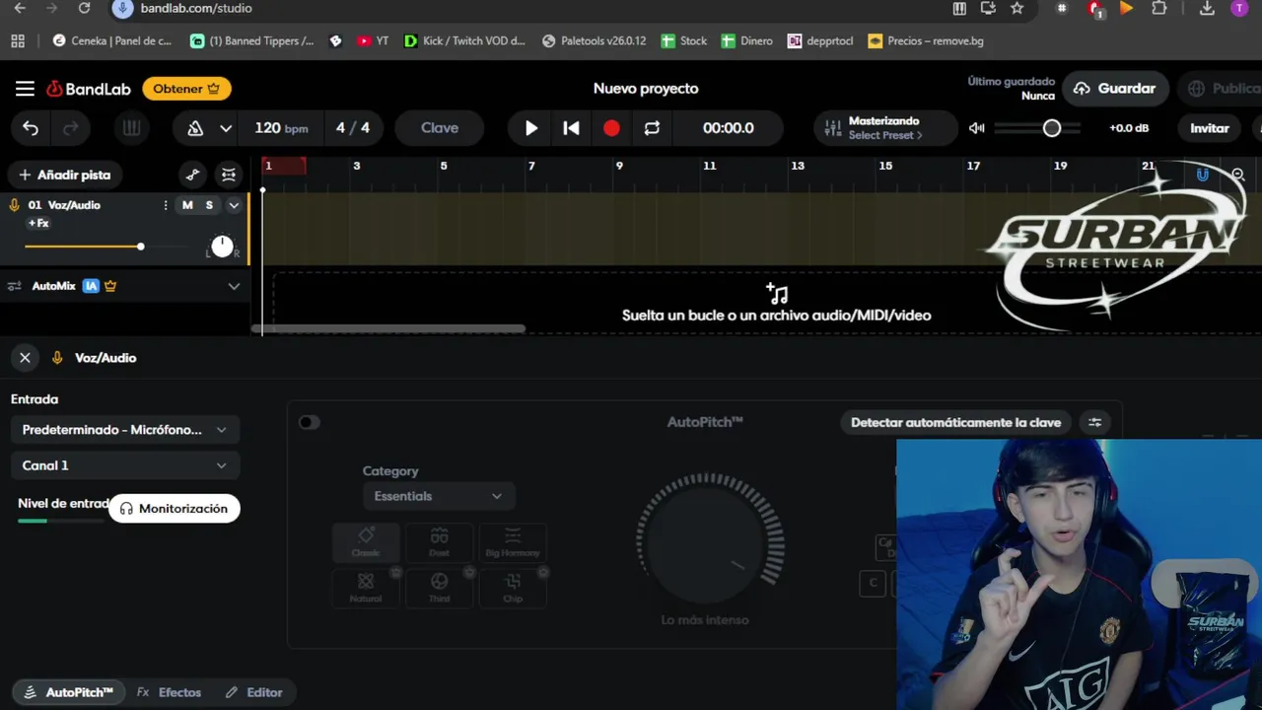1262x710 pixels.
Task: Click the BandLab logo
Action: point(89,89)
